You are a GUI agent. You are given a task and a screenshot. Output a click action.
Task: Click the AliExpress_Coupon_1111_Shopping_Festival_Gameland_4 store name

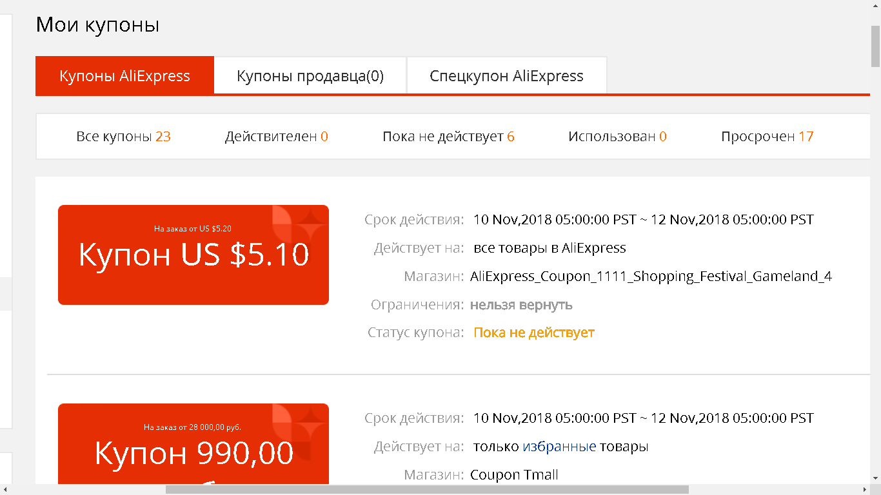pyautogui.click(x=651, y=277)
